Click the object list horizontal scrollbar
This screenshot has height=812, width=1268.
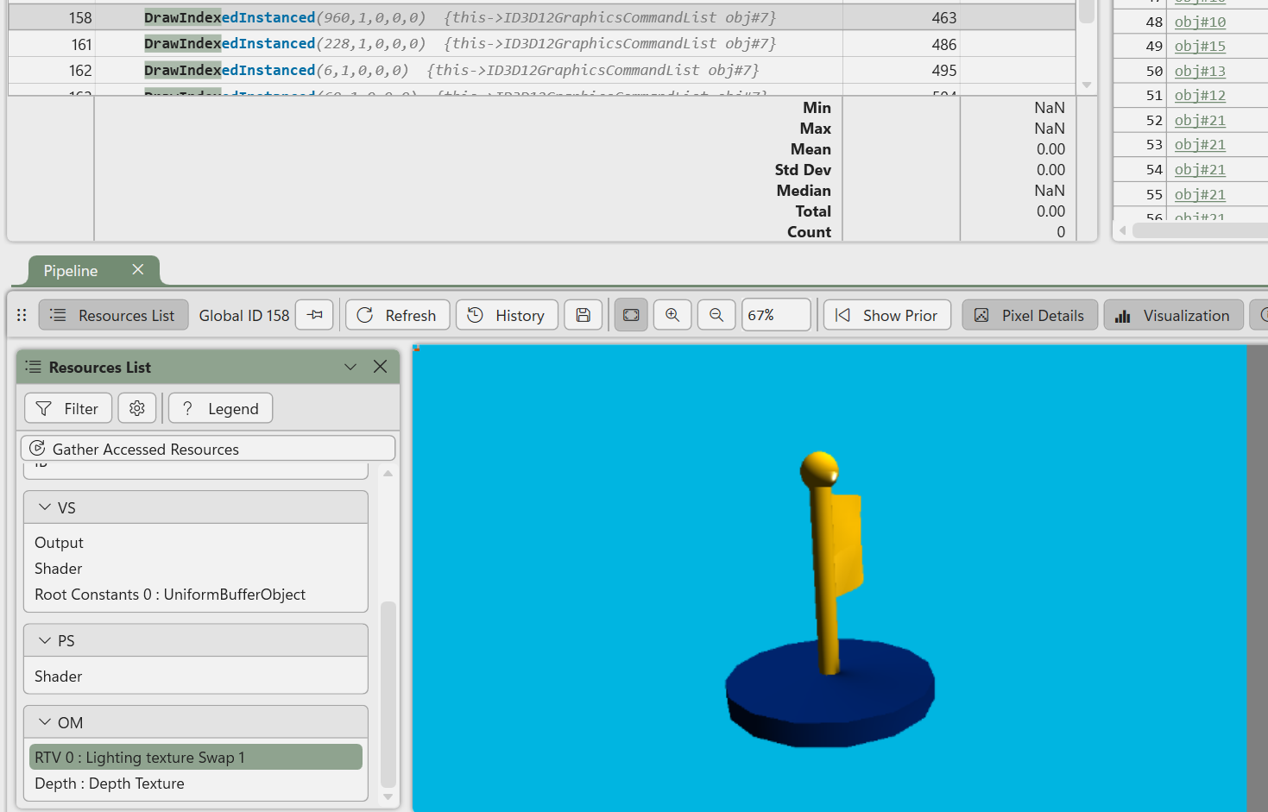[x=1200, y=230]
